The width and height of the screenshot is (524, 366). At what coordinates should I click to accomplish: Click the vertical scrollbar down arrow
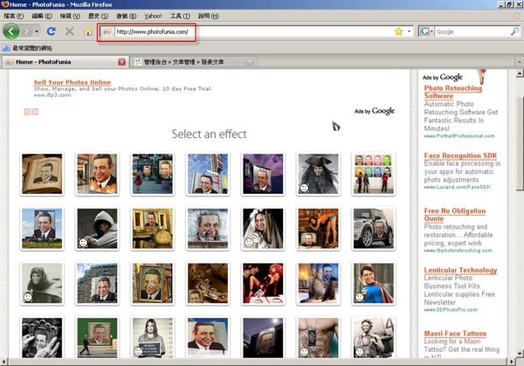520,354
